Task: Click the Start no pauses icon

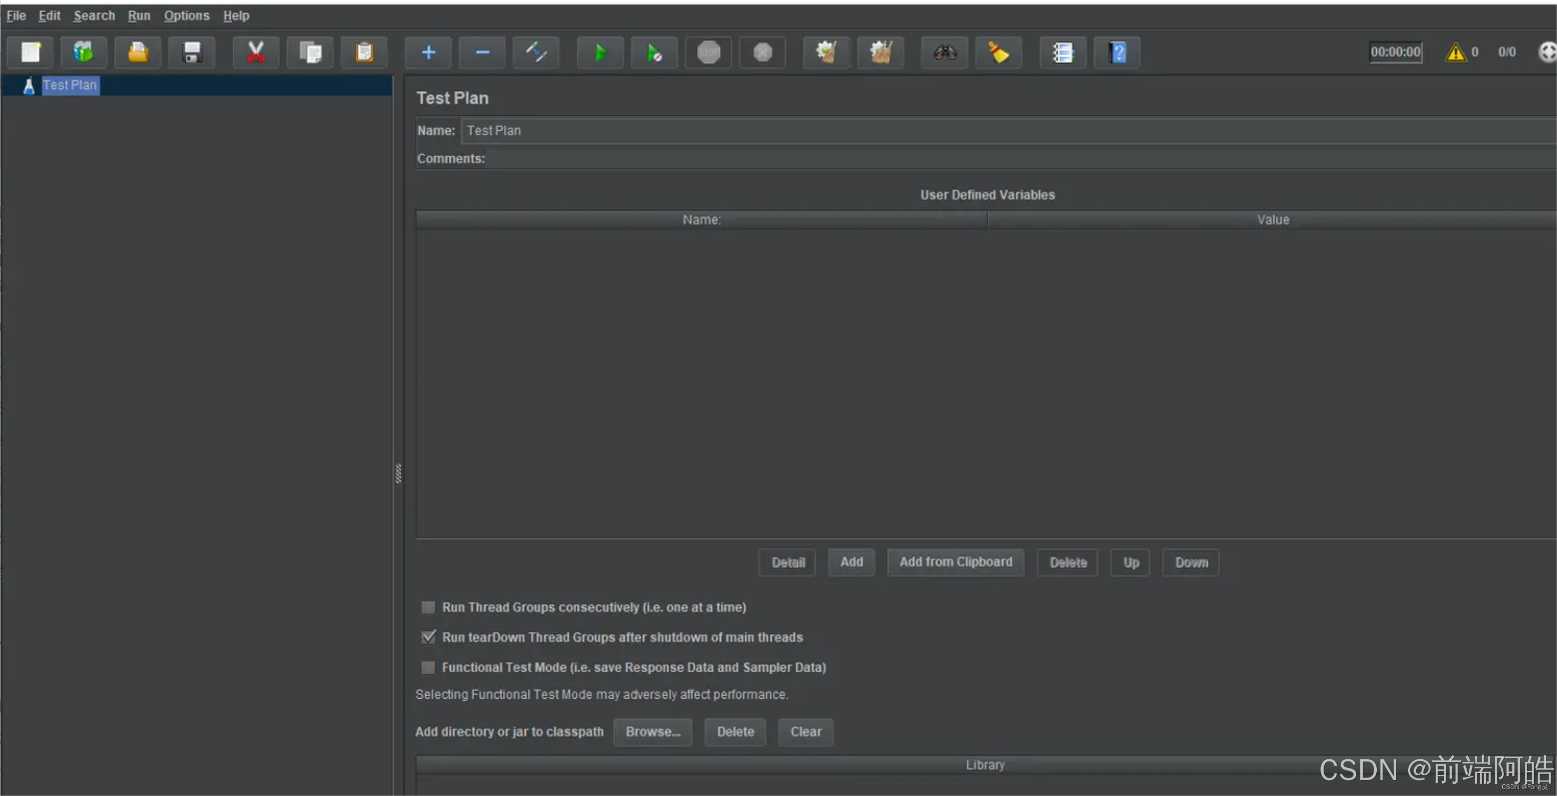Action: [653, 53]
